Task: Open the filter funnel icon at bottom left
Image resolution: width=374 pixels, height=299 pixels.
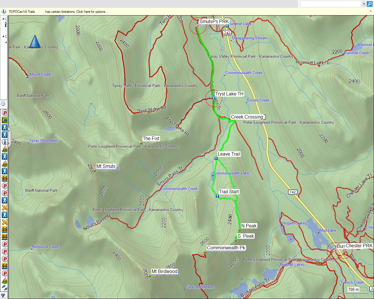Action: tap(3, 296)
